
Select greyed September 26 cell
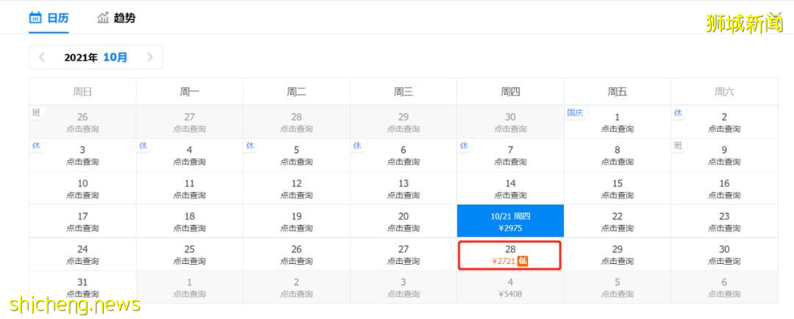pos(82,122)
